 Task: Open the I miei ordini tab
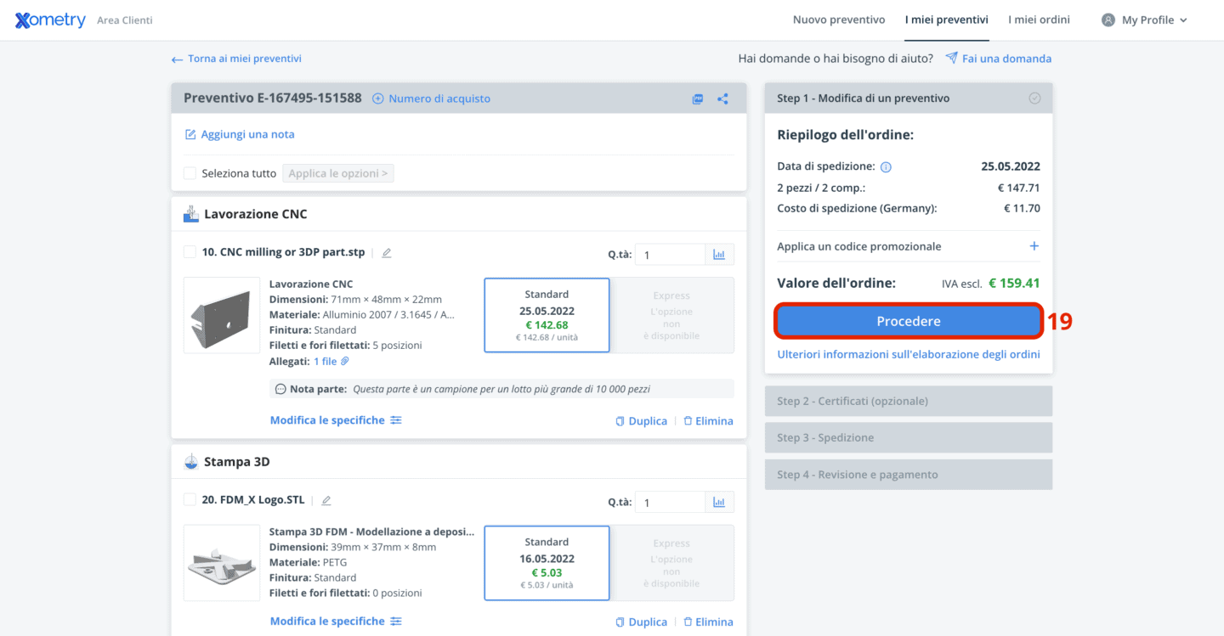[x=1039, y=20]
